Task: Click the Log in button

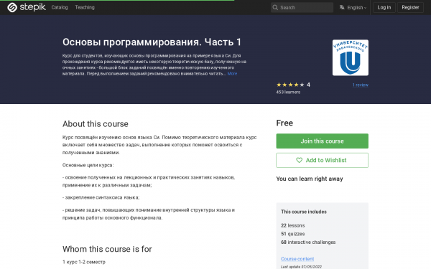Action: click(x=384, y=7)
